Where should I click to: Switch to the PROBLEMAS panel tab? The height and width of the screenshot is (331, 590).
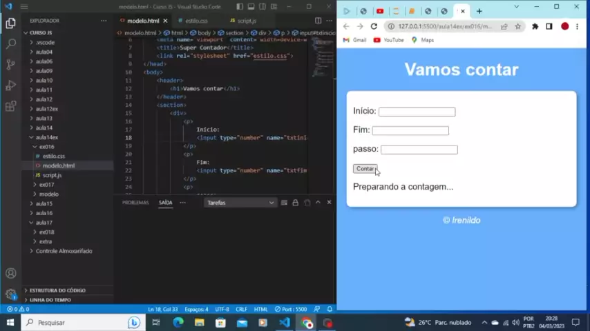(x=135, y=203)
